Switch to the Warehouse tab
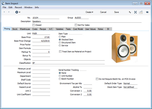The image size is (152, 109). (x=25, y=29)
